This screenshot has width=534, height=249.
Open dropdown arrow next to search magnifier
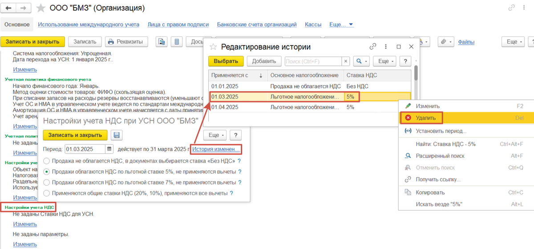point(366,61)
